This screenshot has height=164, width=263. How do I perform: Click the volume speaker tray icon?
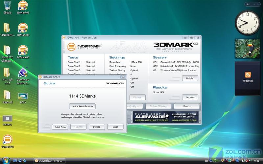[x=250, y=161]
